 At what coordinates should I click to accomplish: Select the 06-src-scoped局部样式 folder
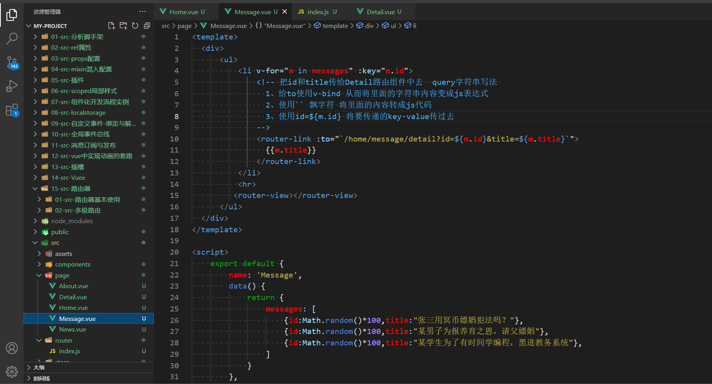pyautogui.click(x=89, y=91)
